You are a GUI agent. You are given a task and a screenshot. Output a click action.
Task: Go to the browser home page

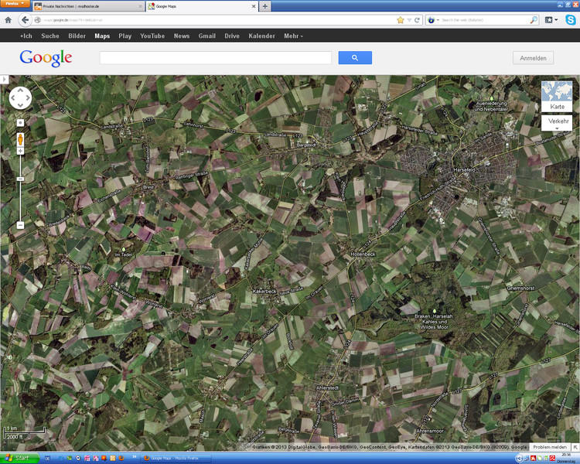click(x=9, y=20)
